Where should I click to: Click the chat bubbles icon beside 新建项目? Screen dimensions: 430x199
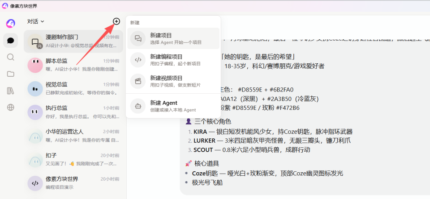(x=138, y=38)
